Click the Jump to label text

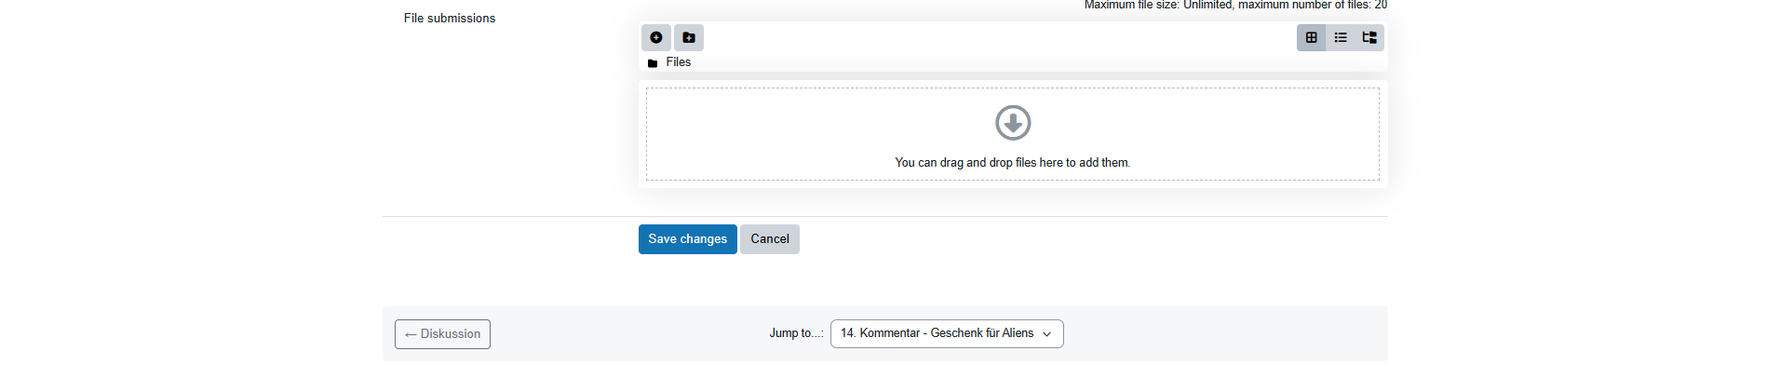pos(796,333)
